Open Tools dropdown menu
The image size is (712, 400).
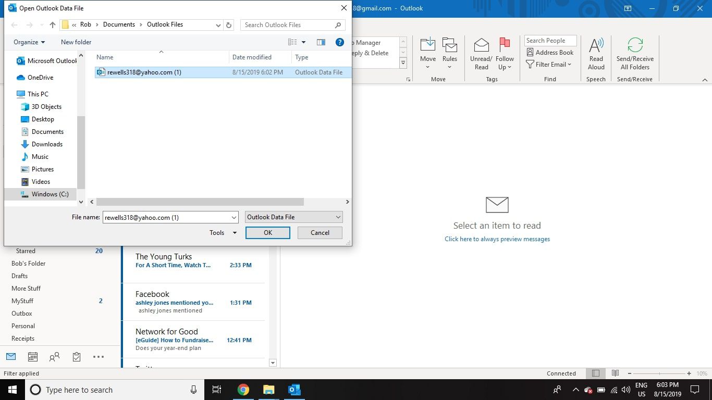[x=223, y=233]
